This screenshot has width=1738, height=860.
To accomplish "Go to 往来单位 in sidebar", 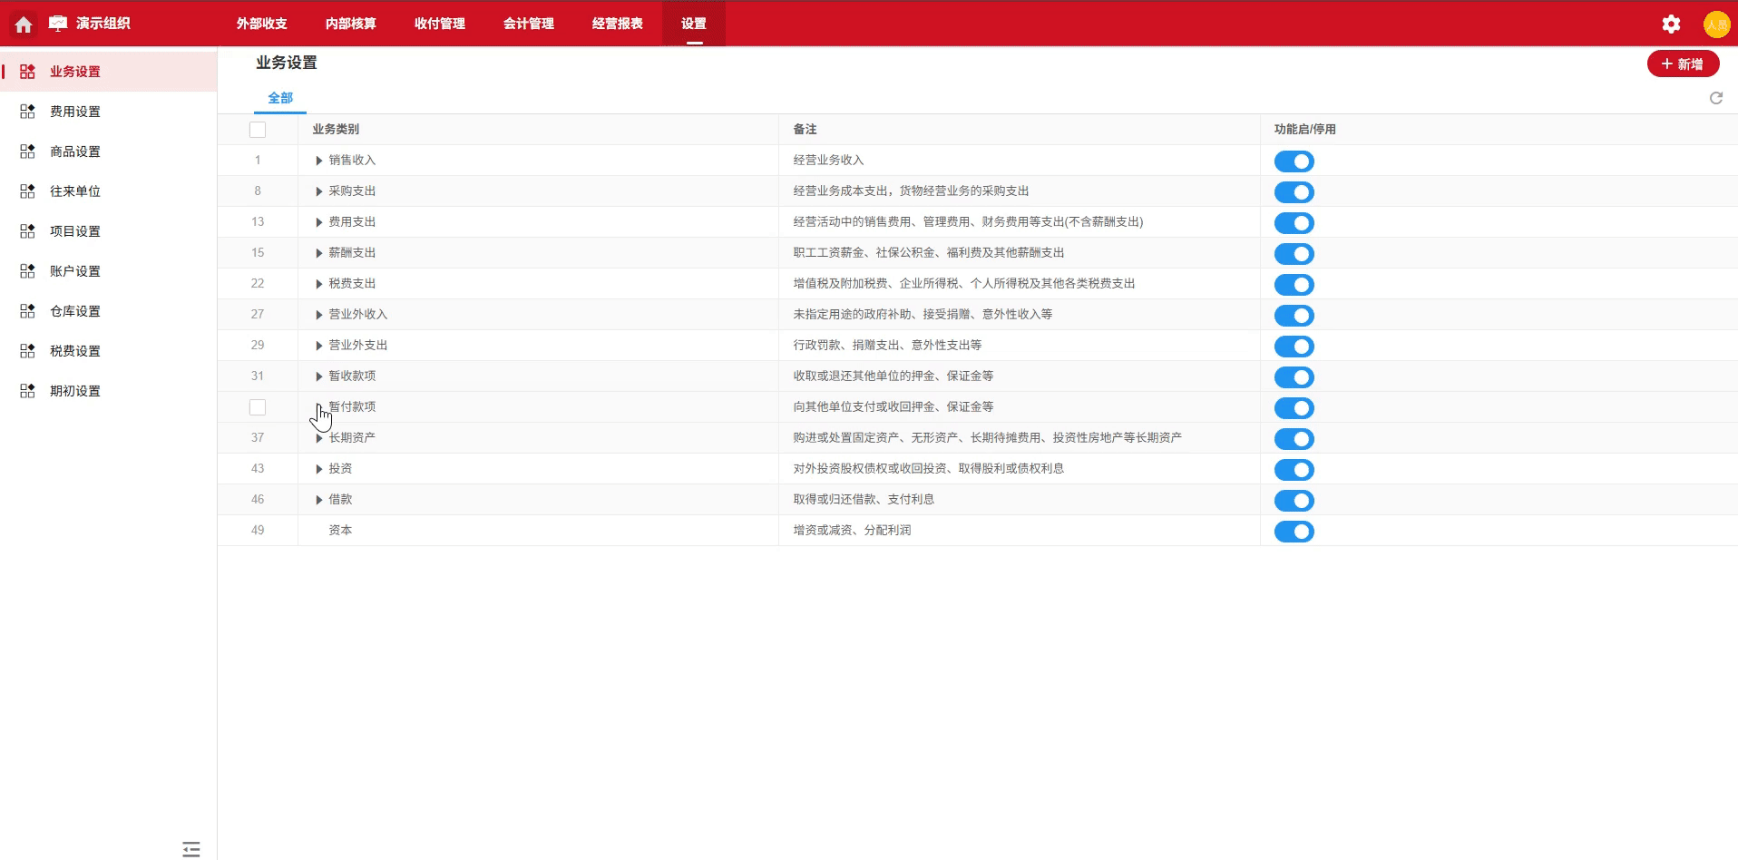I will 75,191.
